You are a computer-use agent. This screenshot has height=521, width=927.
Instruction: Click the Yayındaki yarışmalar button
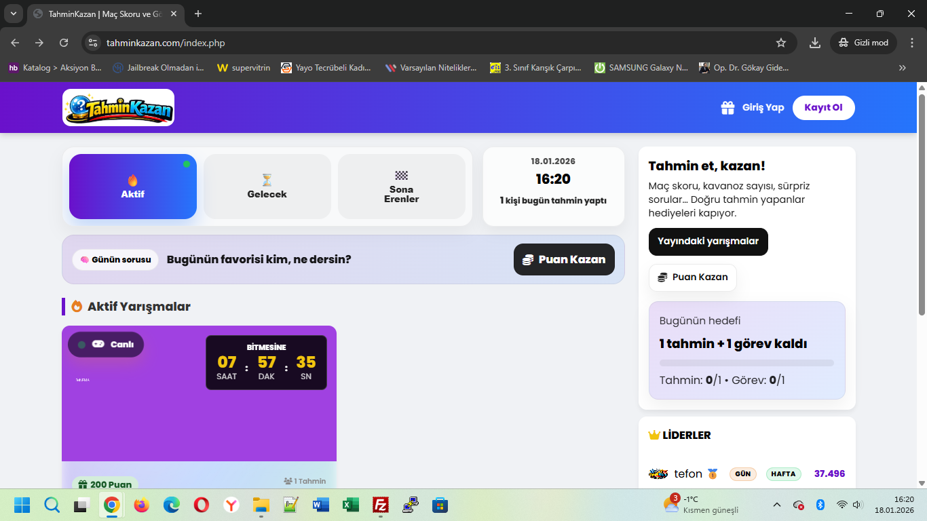pos(708,242)
